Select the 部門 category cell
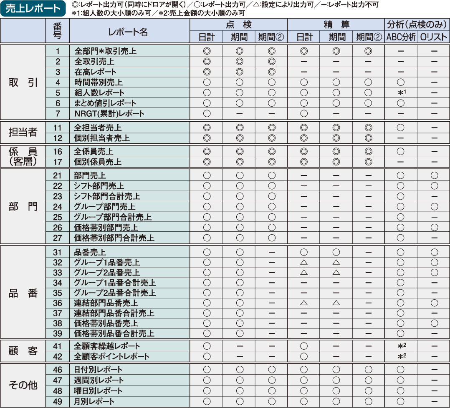Screen dimensions: 450x408 pyautogui.click(x=23, y=206)
